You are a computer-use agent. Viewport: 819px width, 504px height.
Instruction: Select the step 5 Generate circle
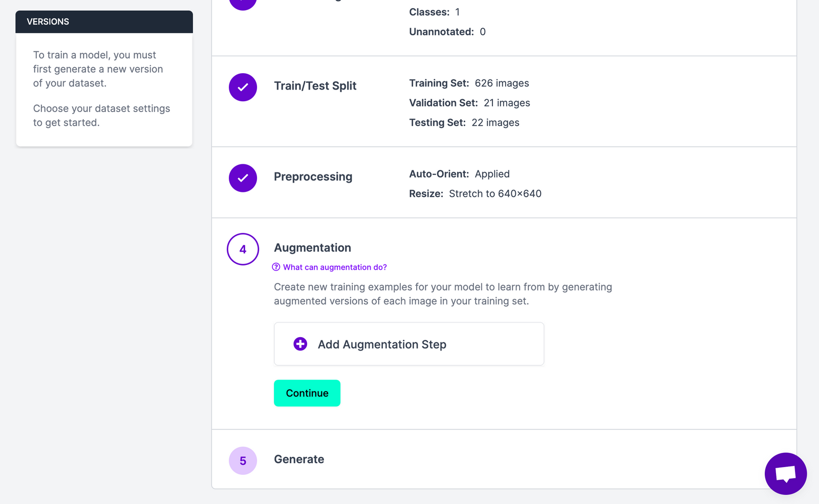243,461
